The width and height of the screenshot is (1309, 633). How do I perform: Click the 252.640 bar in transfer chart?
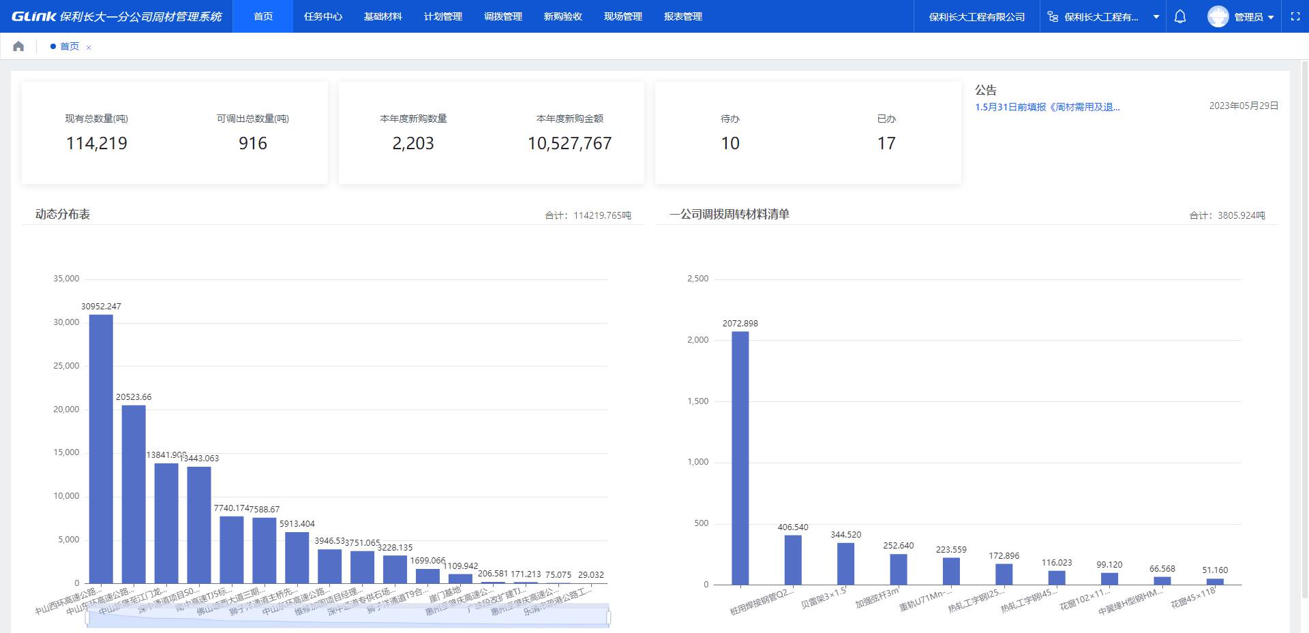coord(899,569)
